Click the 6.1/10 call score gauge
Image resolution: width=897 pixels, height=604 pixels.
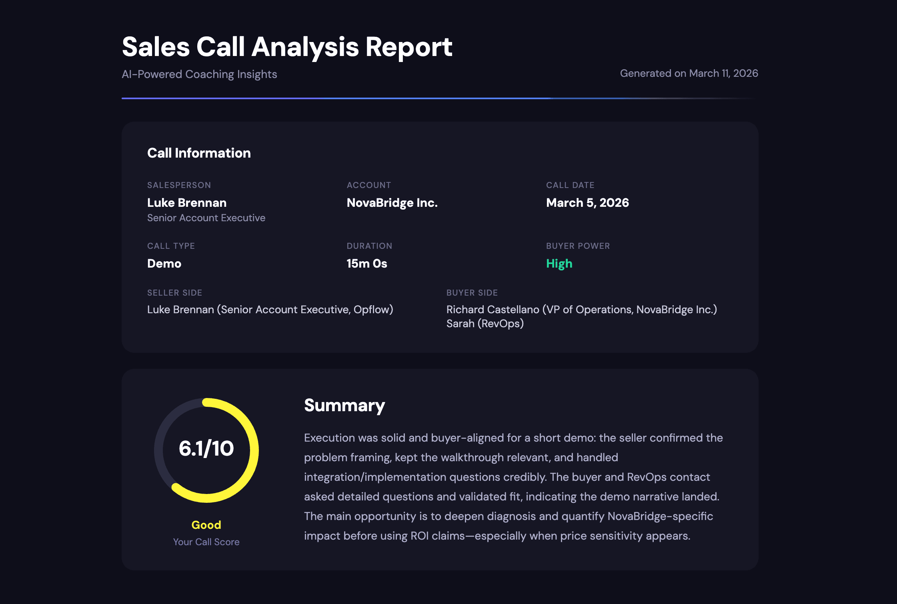click(206, 450)
